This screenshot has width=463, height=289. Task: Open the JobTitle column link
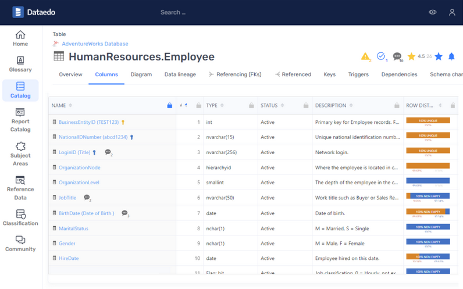coord(67,198)
